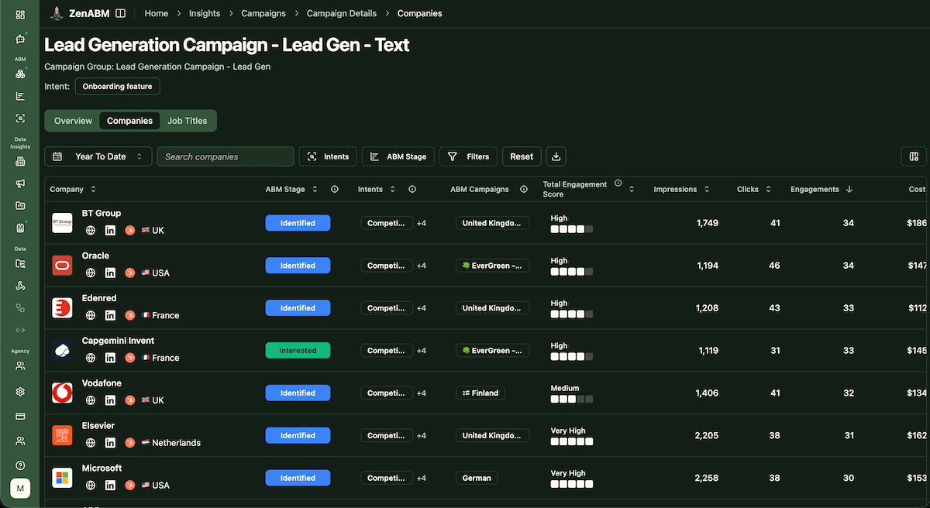This screenshot has width=930, height=508.
Task: Sort by the Engagements column arrow
Action: pos(850,189)
